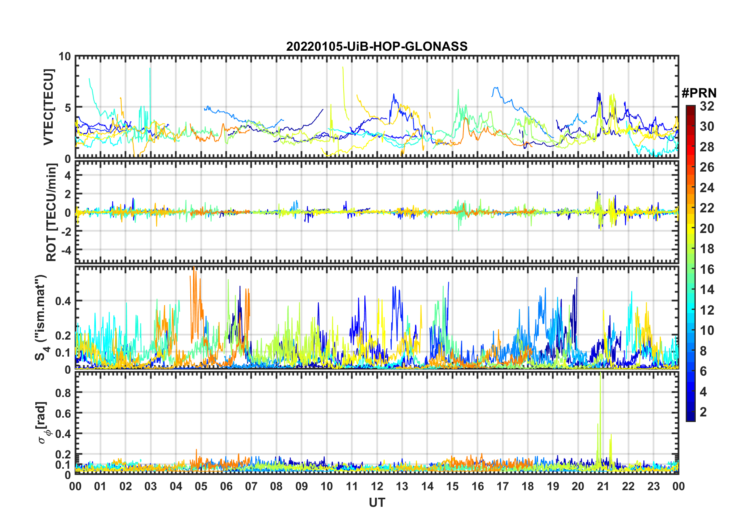Click x-axis tick label 12
The image size is (754, 527).
coord(377,486)
